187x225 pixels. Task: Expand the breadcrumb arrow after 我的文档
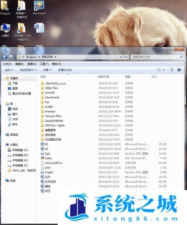click(x=55, y=57)
